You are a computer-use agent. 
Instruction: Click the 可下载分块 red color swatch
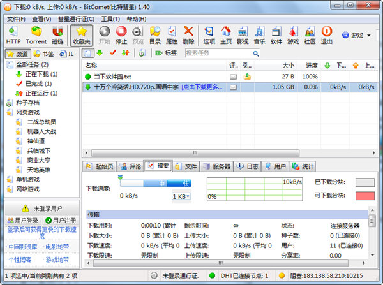[365, 196]
